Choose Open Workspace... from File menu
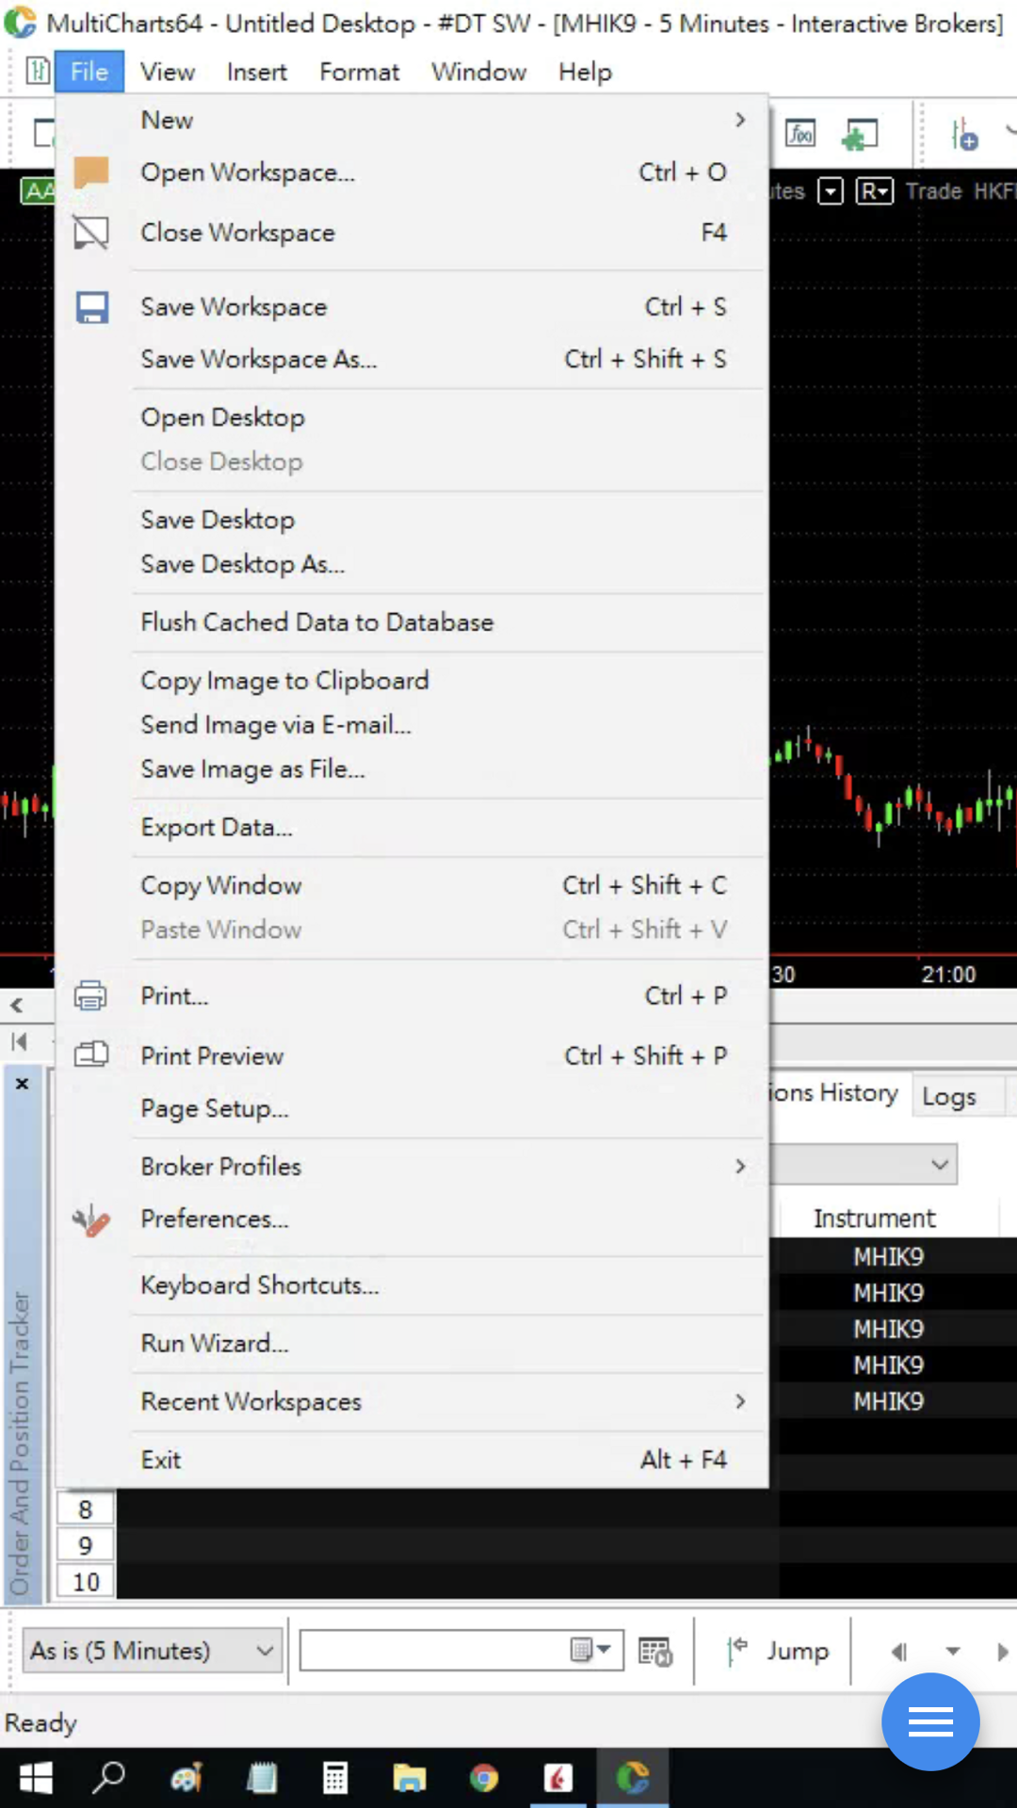Image resolution: width=1017 pixels, height=1808 pixels. [x=412, y=172]
